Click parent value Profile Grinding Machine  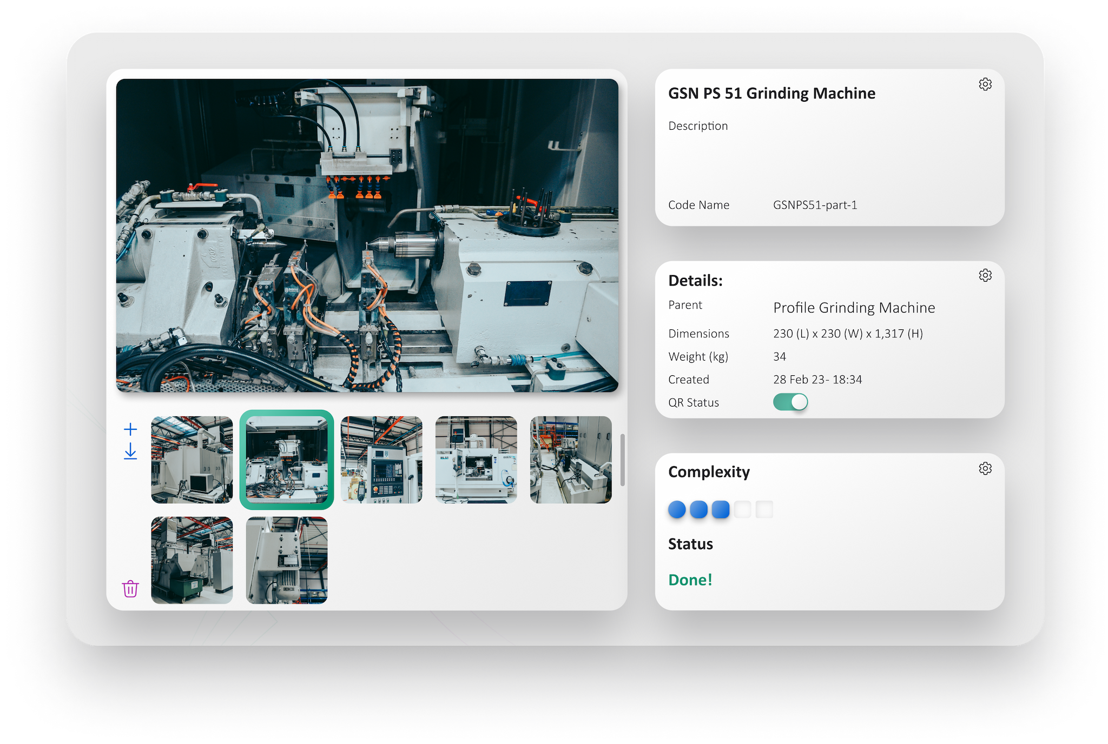854,308
